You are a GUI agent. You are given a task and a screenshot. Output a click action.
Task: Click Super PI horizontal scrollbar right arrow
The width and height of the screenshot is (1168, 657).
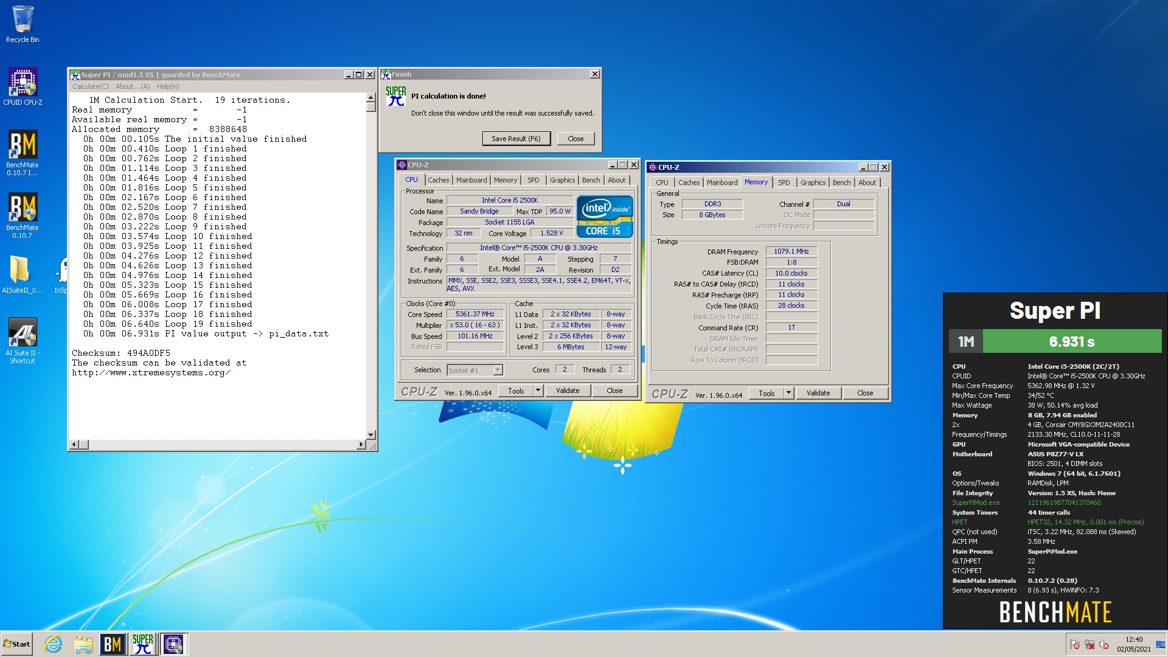(361, 445)
